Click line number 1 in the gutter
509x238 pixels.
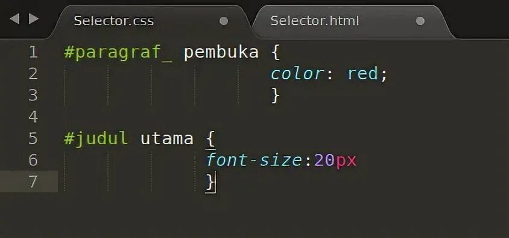click(33, 52)
